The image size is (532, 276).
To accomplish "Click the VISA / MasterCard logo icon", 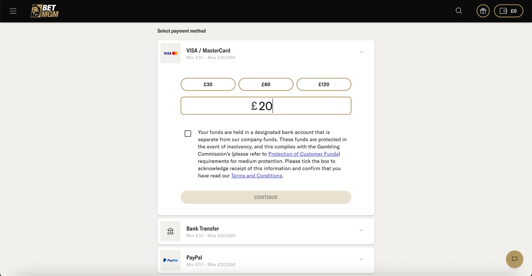I will click(170, 53).
